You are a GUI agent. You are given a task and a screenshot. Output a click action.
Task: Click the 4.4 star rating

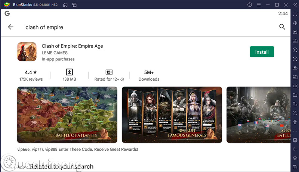(x=31, y=72)
